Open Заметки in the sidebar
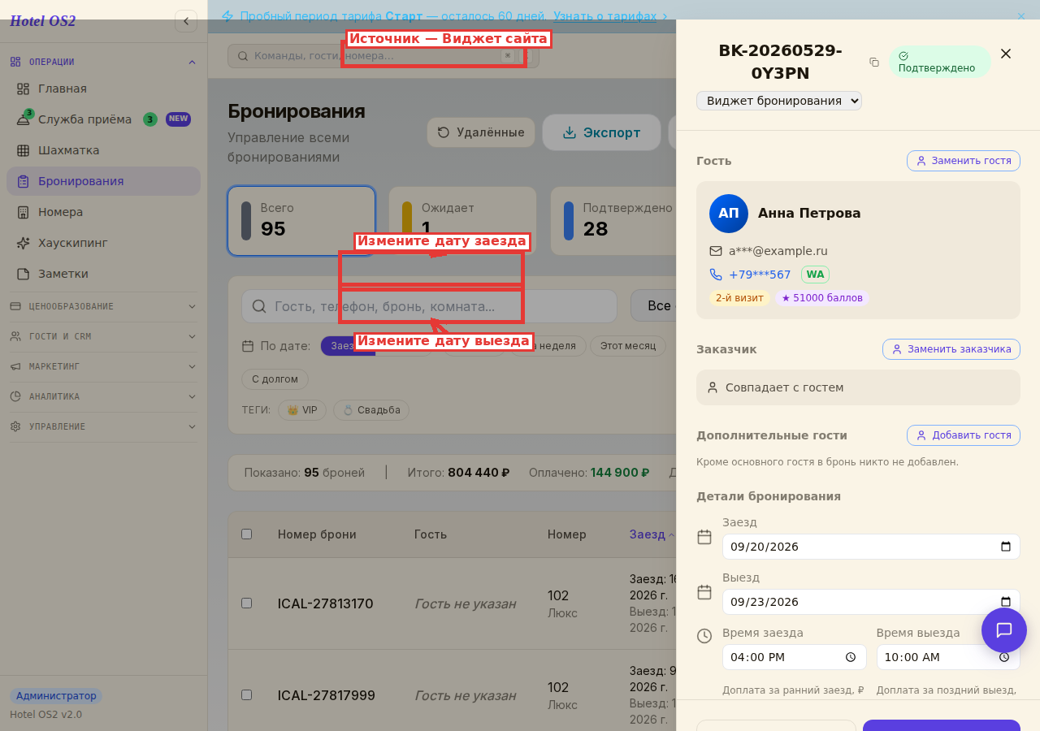Image resolution: width=1040 pixels, height=731 pixels. 103,274
